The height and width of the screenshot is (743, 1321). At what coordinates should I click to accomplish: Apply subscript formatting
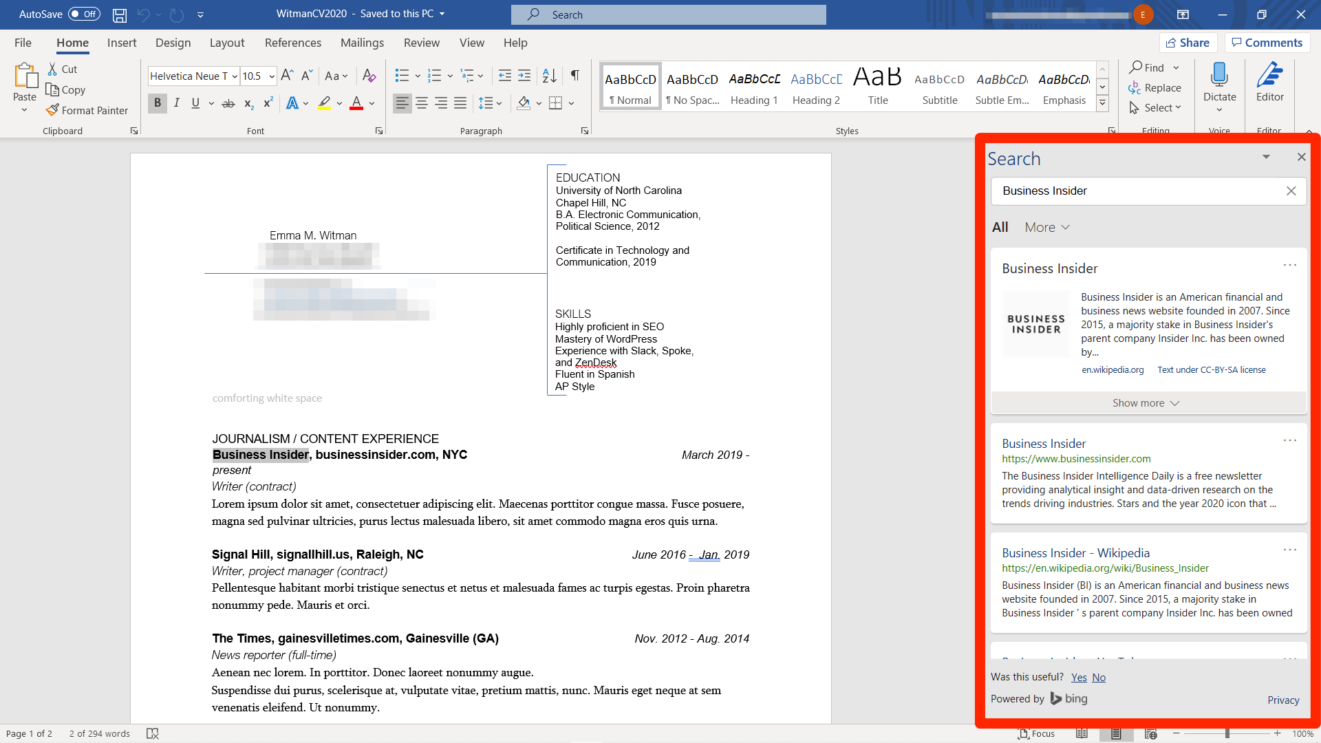click(249, 103)
